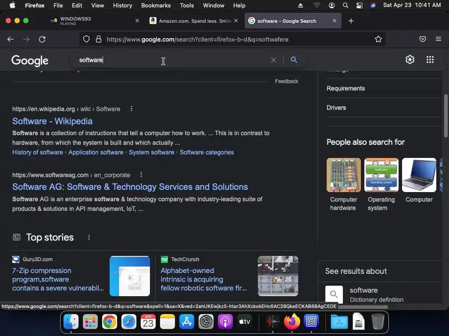449x336 pixels.
Task: Reload the current page
Action: [x=42, y=39]
